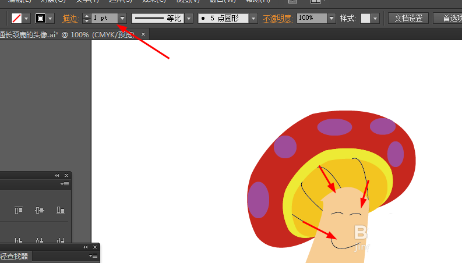Collapse the Pathfinder panel to icons

[86, 247]
